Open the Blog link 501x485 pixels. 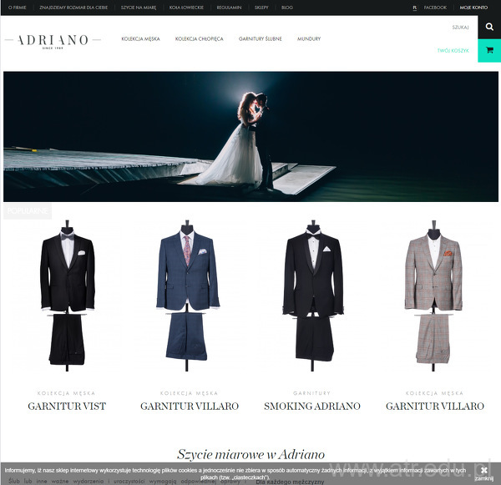pyautogui.click(x=287, y=8)
